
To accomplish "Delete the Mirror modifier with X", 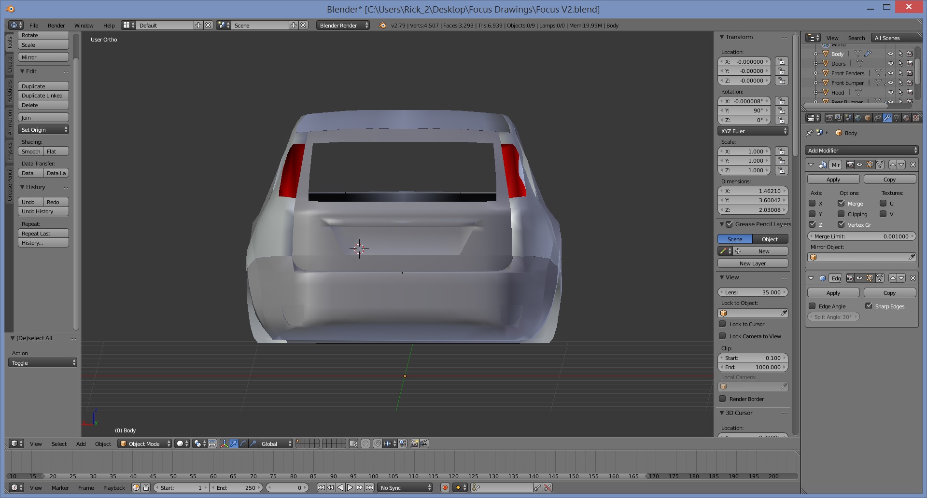I will [x=913, y=165].
